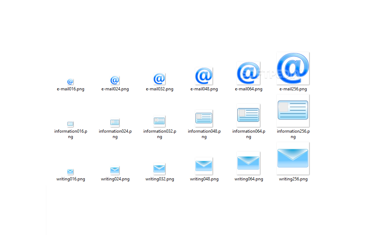
Task: Click the label 'writing032.png'
Action: coord(160,179)
